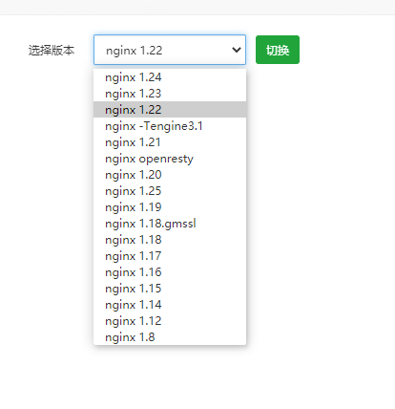Choose nginx 1.21 in the list
This screenshot has width=395, height=409.
pos(170,142)
